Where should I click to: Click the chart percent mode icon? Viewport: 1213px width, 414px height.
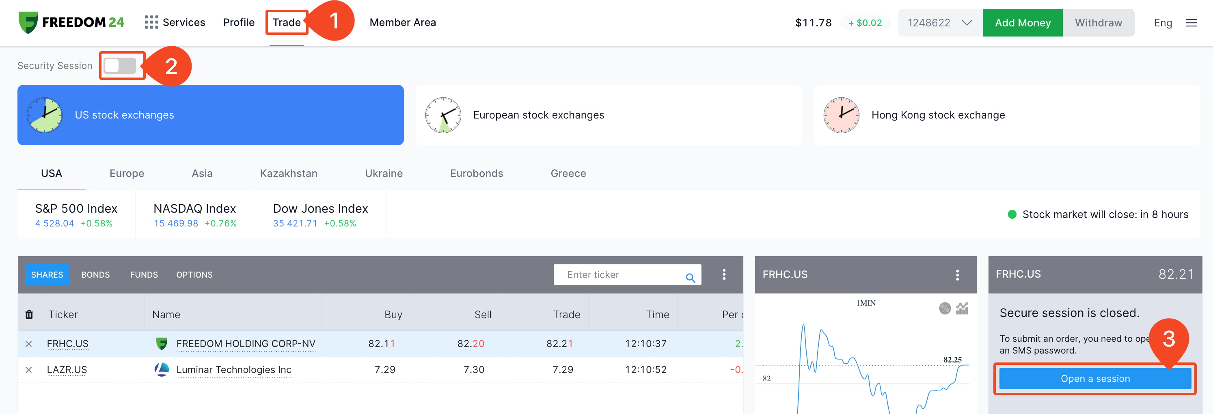point(945,308)
